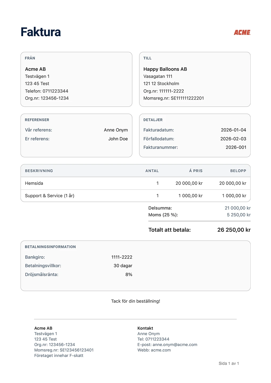Image resolution: width=271 pixels, height=383 pixels.
Task: Select the TILL section header
Action: 147,58
